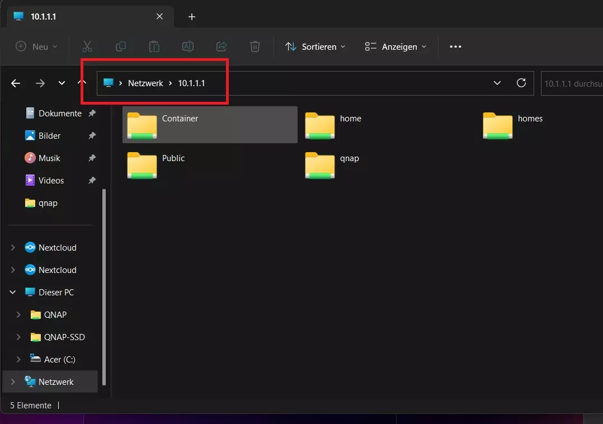Collapse the Dieser PC tree node
Viewport: 603px width, 424px height.
click(x=13, y=293)
